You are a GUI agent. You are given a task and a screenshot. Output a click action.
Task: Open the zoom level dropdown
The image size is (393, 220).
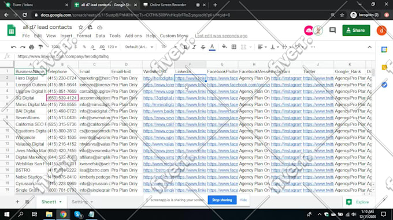point(59,47)
